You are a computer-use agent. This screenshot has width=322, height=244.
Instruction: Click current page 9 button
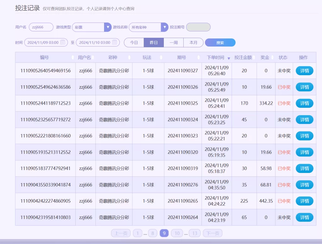[x=164, y=233]
